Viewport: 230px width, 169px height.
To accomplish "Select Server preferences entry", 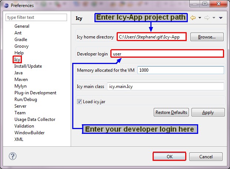I will point(20,106).
